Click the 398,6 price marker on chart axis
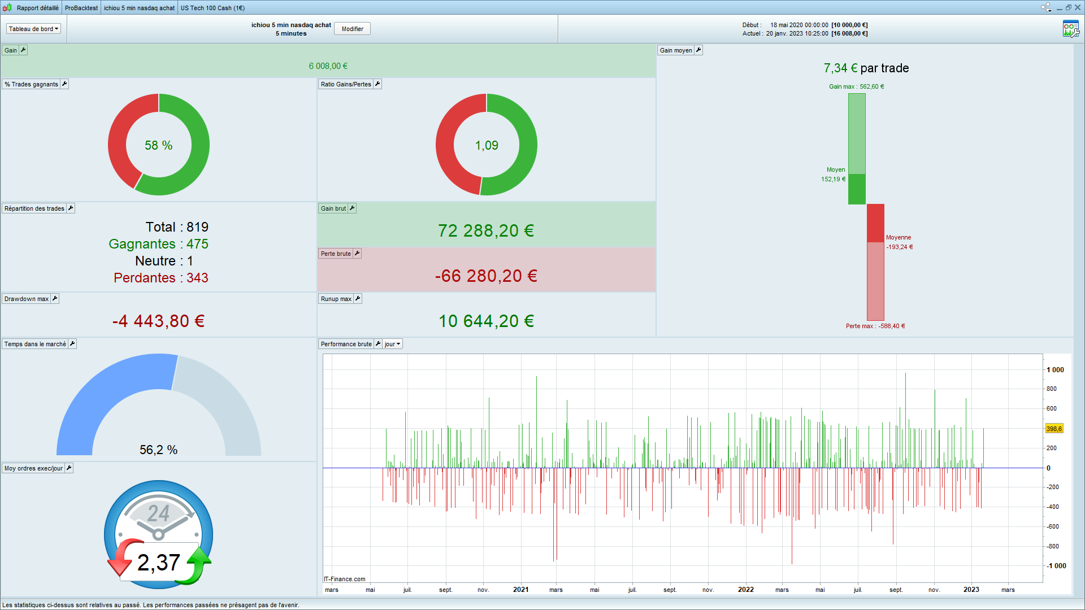Image resolution: width=1085 pixels, height=610 pixels. click(x=1054, y=429)
